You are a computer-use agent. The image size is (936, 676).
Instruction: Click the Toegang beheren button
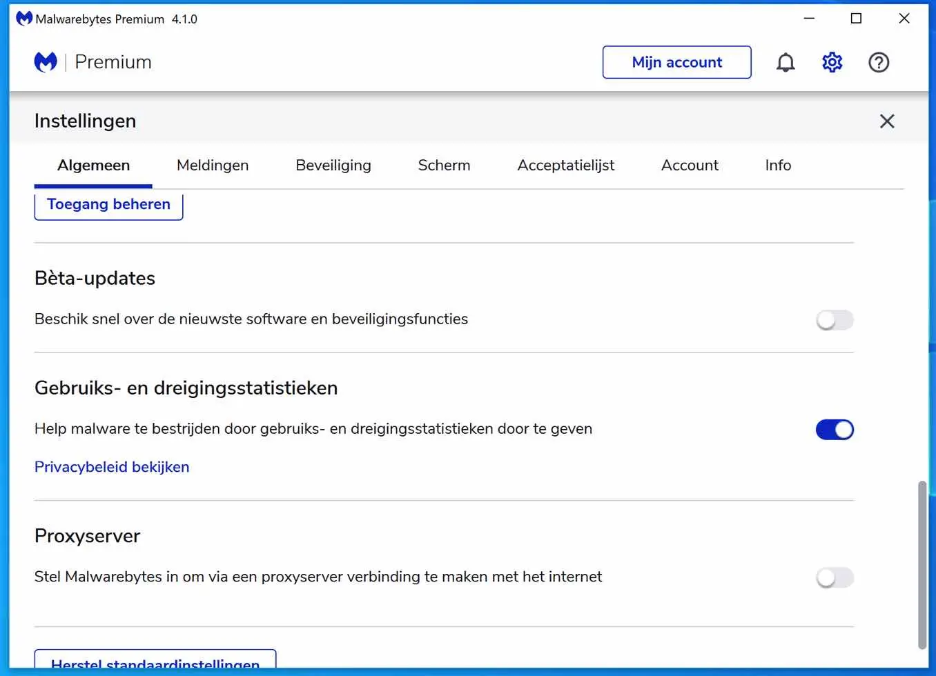click(108, 206)
